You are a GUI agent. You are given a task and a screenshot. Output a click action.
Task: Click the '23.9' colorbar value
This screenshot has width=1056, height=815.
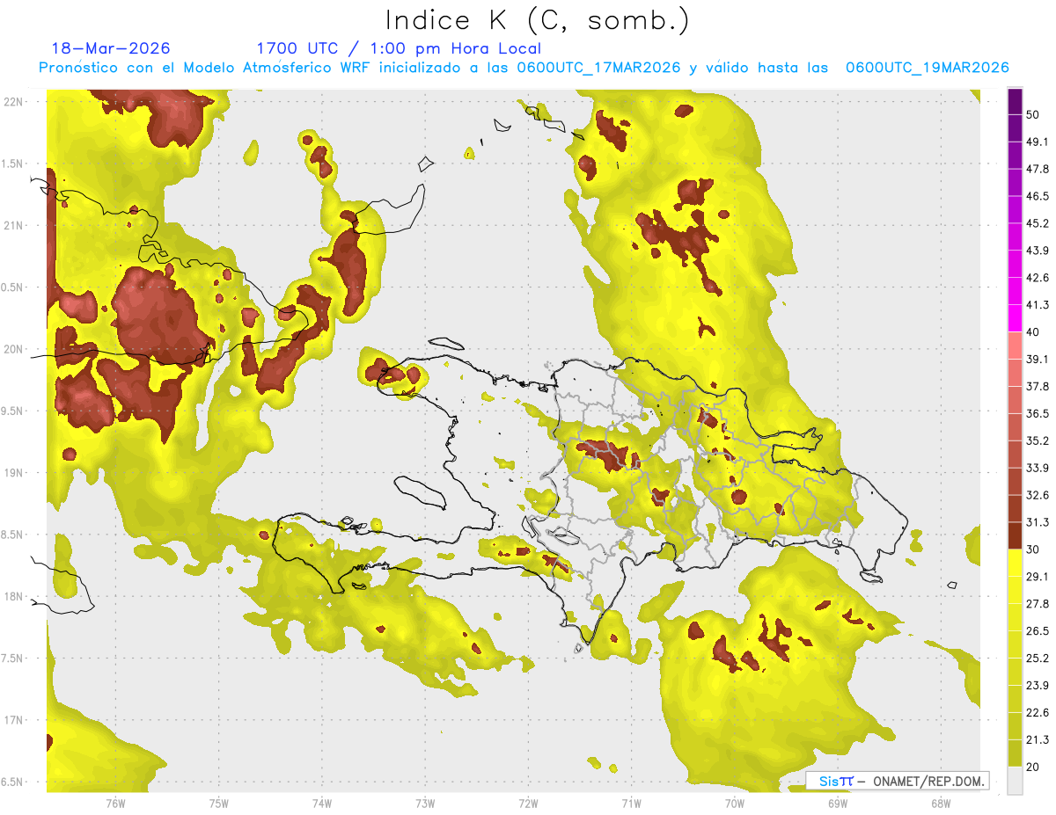[1038, 686]
